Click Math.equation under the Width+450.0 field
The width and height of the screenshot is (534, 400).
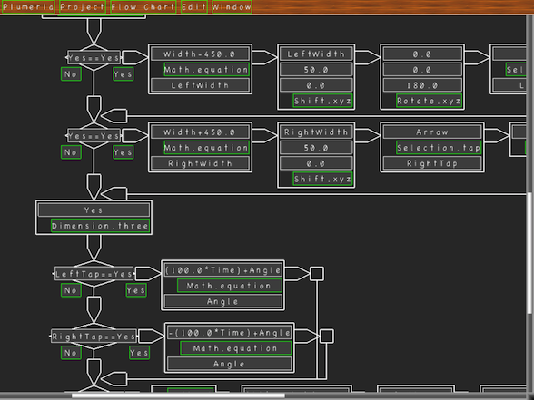(x=206, y=148)
